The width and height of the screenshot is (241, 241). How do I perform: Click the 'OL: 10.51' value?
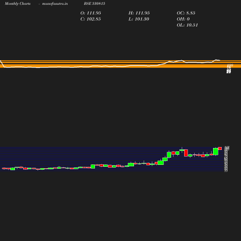point(187,25)
